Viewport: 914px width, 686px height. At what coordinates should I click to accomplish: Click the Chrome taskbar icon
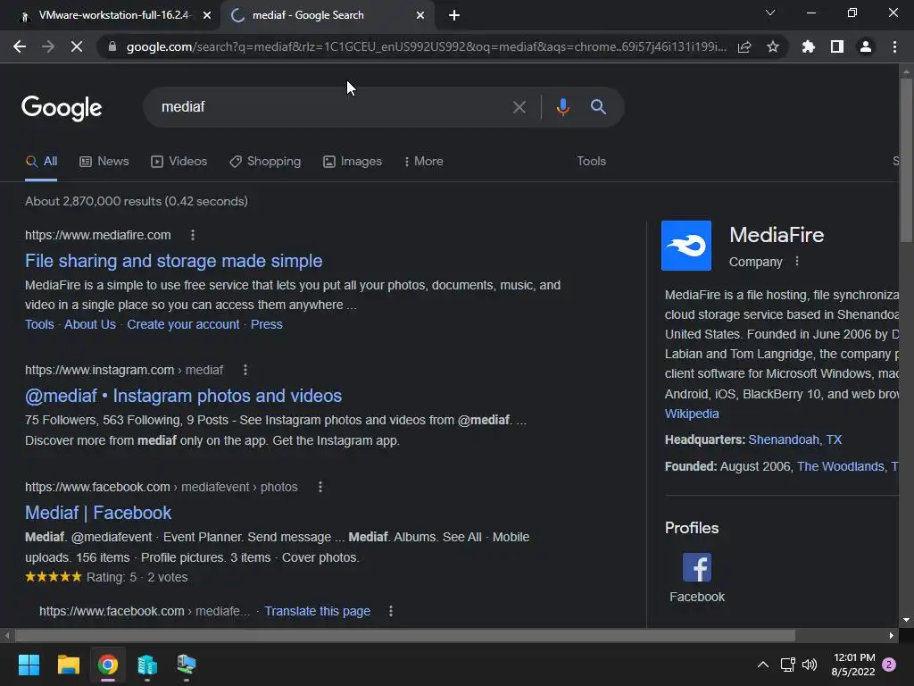107,665
